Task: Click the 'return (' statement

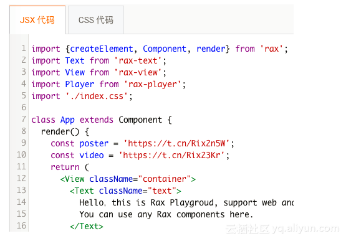Action: (x=70, y=168)
